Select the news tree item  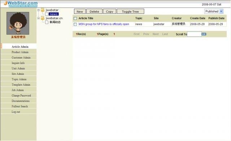(54, 14)
